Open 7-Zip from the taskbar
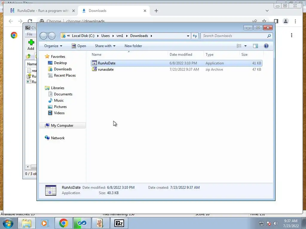The width and height of the screenshot is (306, 229). pyautogui.click(x=119, y=223)
